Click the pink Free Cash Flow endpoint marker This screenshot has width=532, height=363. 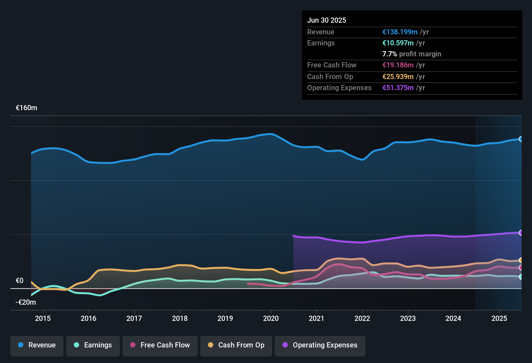[521, 268]
